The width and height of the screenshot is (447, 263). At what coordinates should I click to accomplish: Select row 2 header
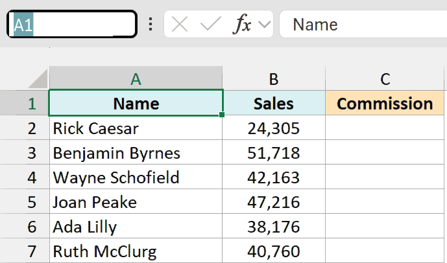pos(25,128)
